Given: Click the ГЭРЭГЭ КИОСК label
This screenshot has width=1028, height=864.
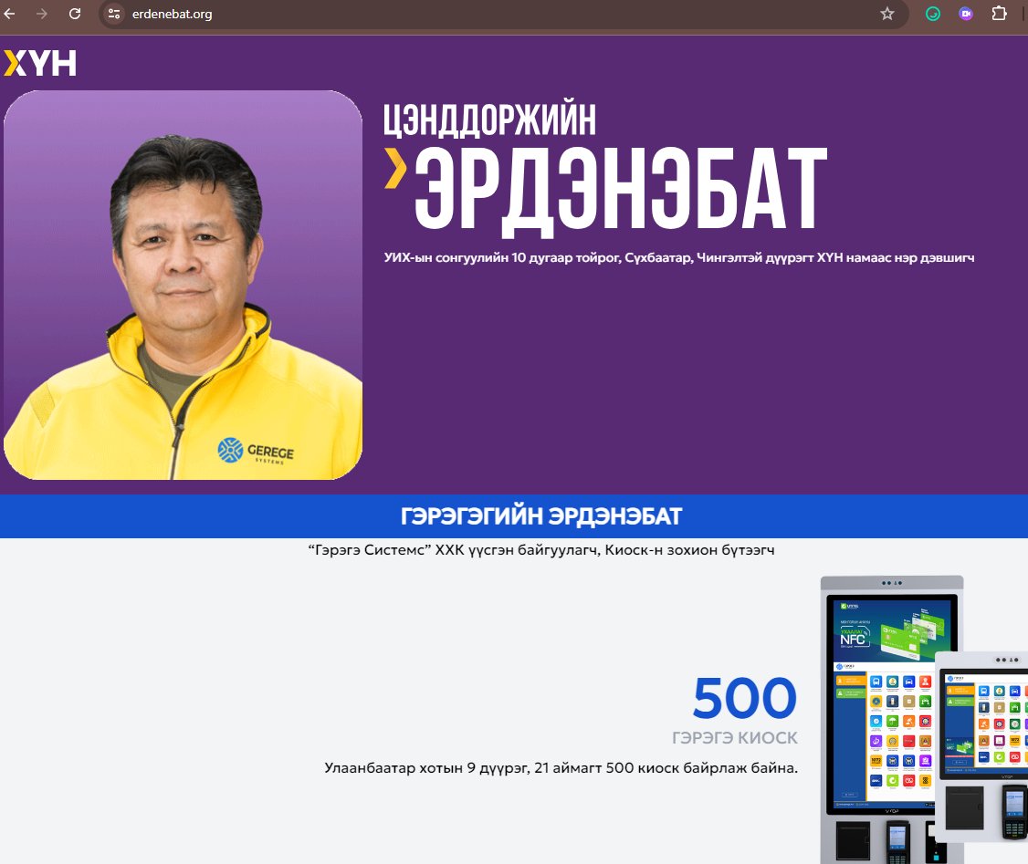Looking at the screenshot, I should [734, 737].
